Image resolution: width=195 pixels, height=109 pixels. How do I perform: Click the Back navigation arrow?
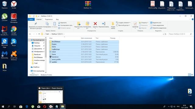coord(30,34)
